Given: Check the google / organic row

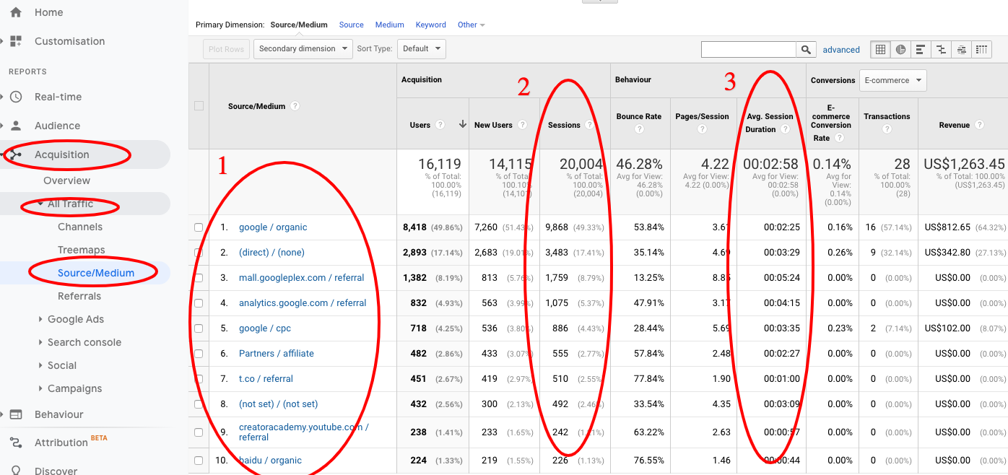Looking at the screenshot, I should (x=199, y=227).
